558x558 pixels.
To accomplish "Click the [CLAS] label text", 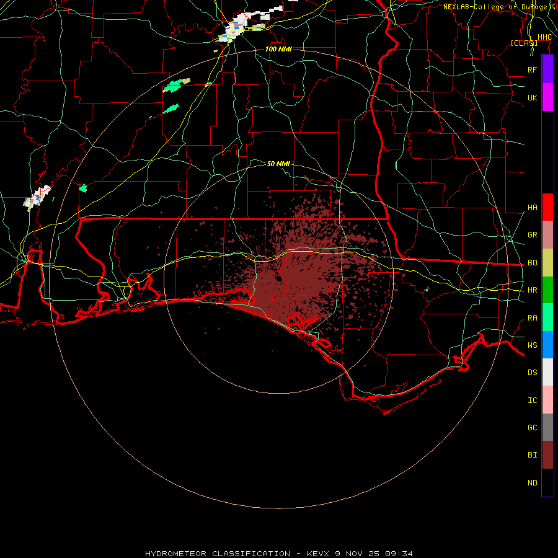I will point(524,43).
